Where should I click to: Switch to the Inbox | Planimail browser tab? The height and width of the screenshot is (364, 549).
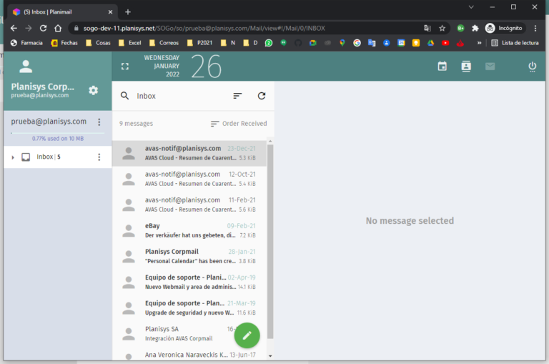[61, 11]
